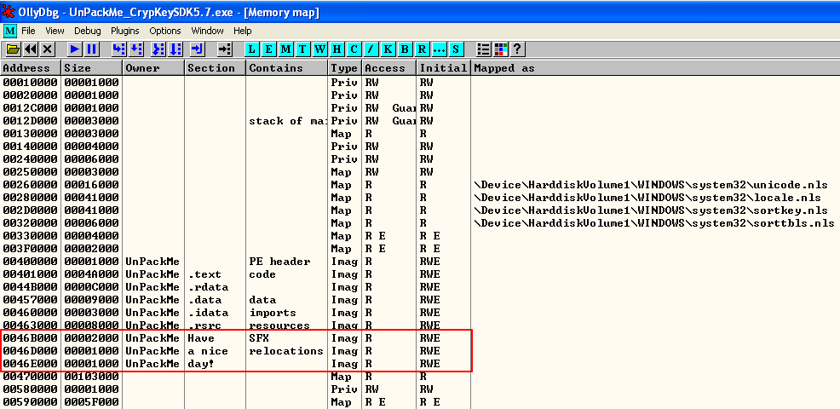Viewport: 840px width, 409px height.
Task: Open Call stack with K button
Action: coord(388,49)
